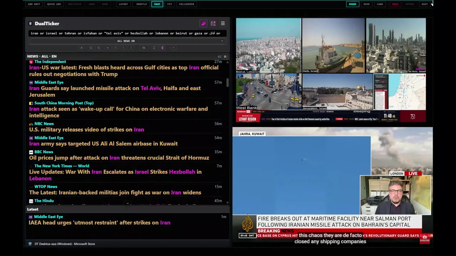Click the zoom out magnifier icon
Image resolution: width=456 pixels, height=256 pixels.
(91, 48)
